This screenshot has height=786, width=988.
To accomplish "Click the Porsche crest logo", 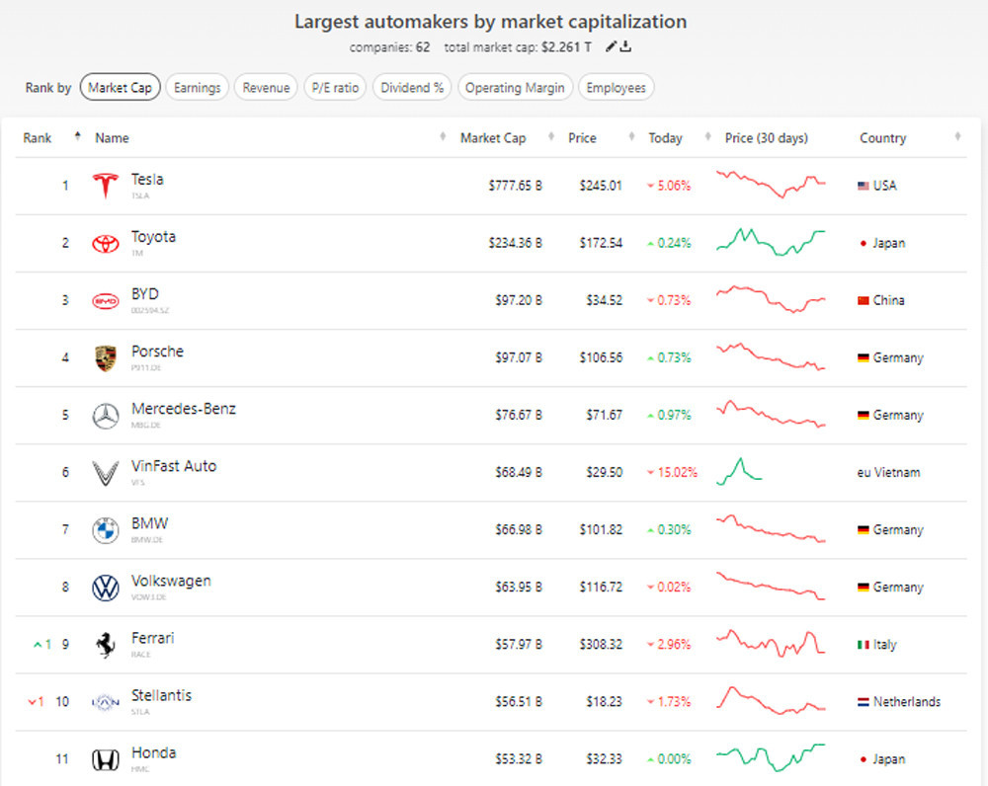I will (105, 358).
